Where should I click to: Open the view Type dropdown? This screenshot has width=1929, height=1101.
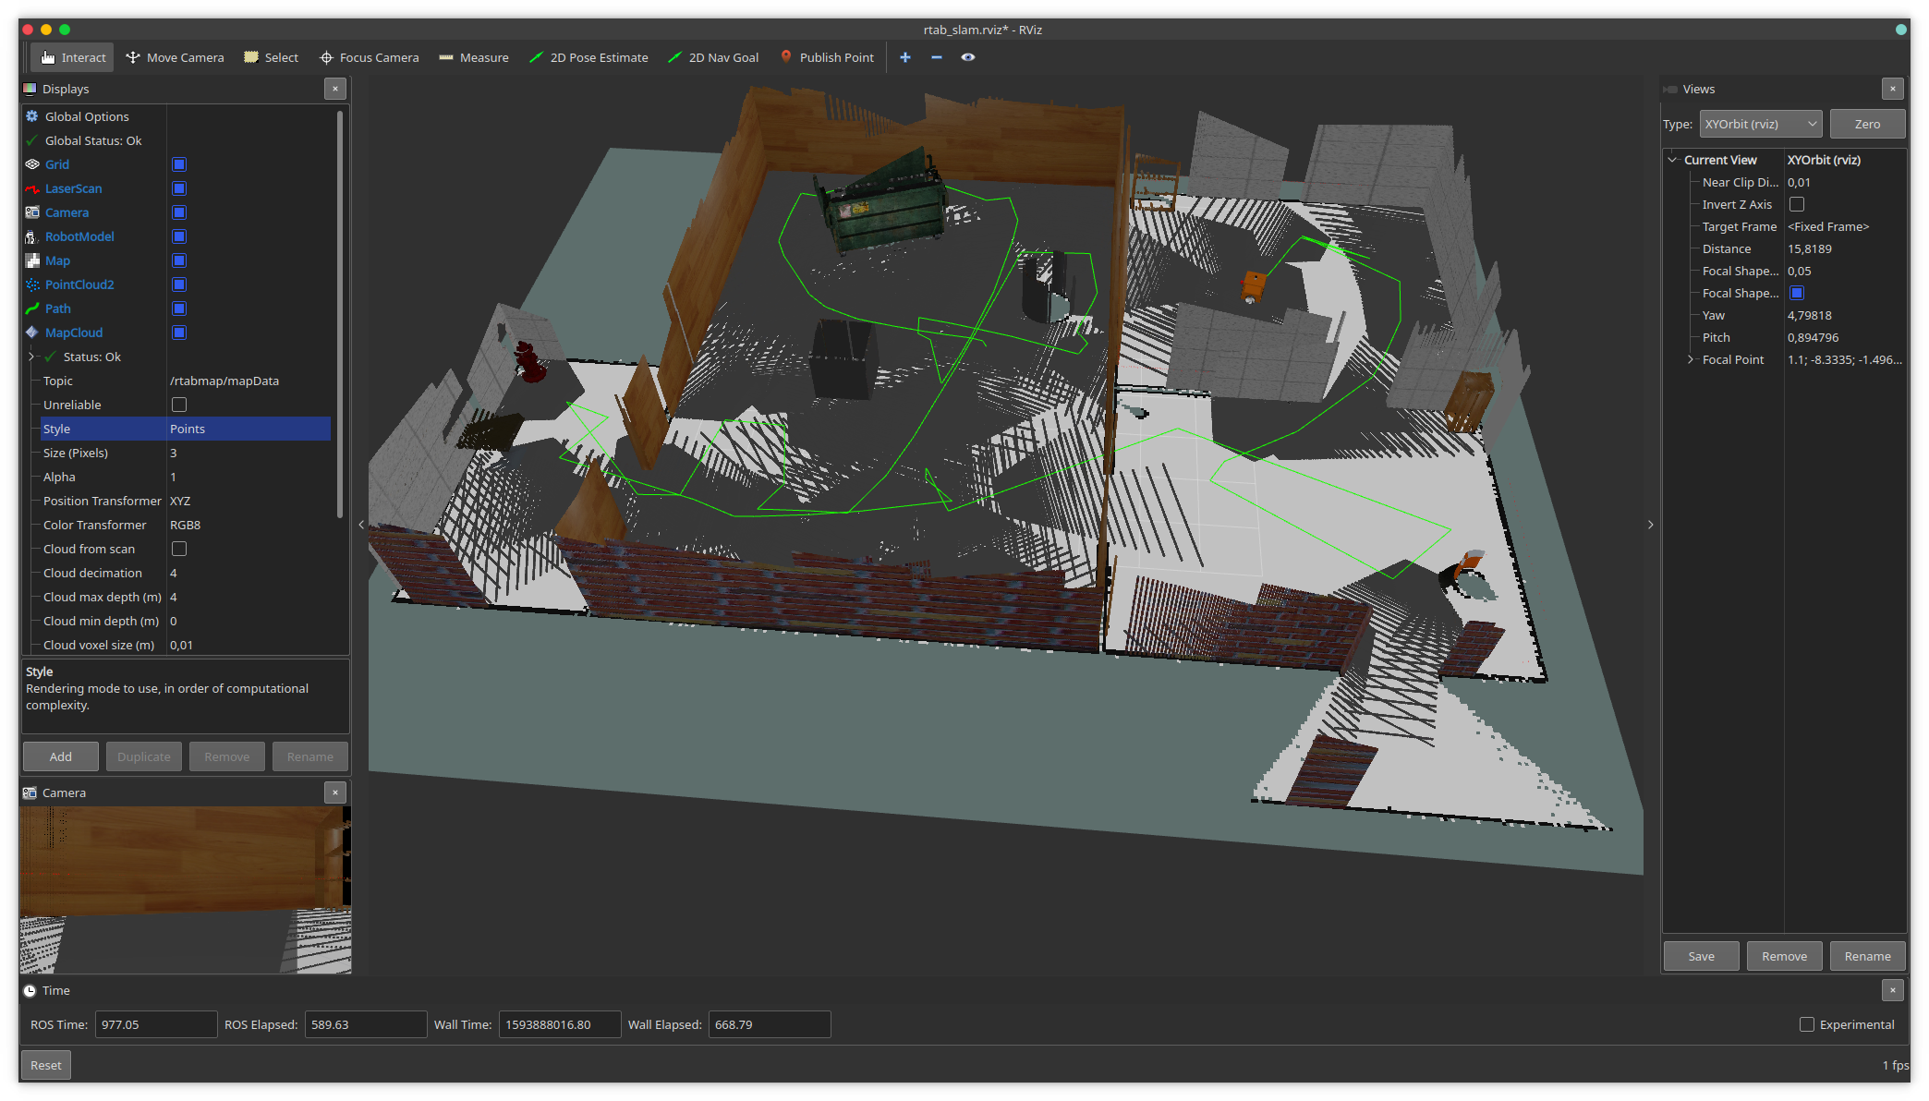tap(1760, 124)
